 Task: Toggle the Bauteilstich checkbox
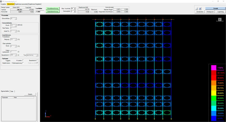[37, 60]
